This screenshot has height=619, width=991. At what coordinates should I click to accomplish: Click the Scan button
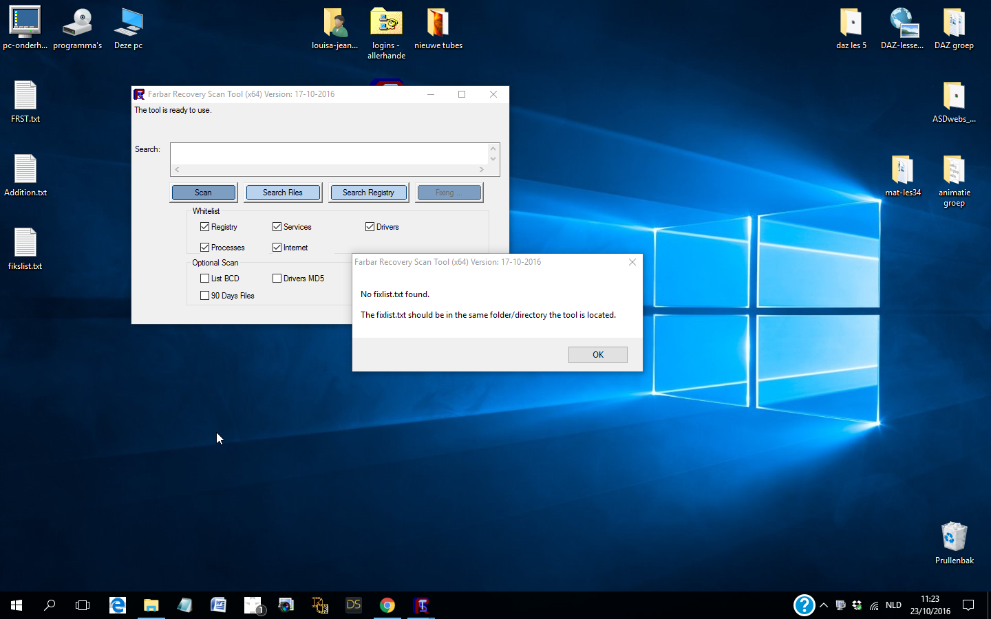click(x=204, y=193)
